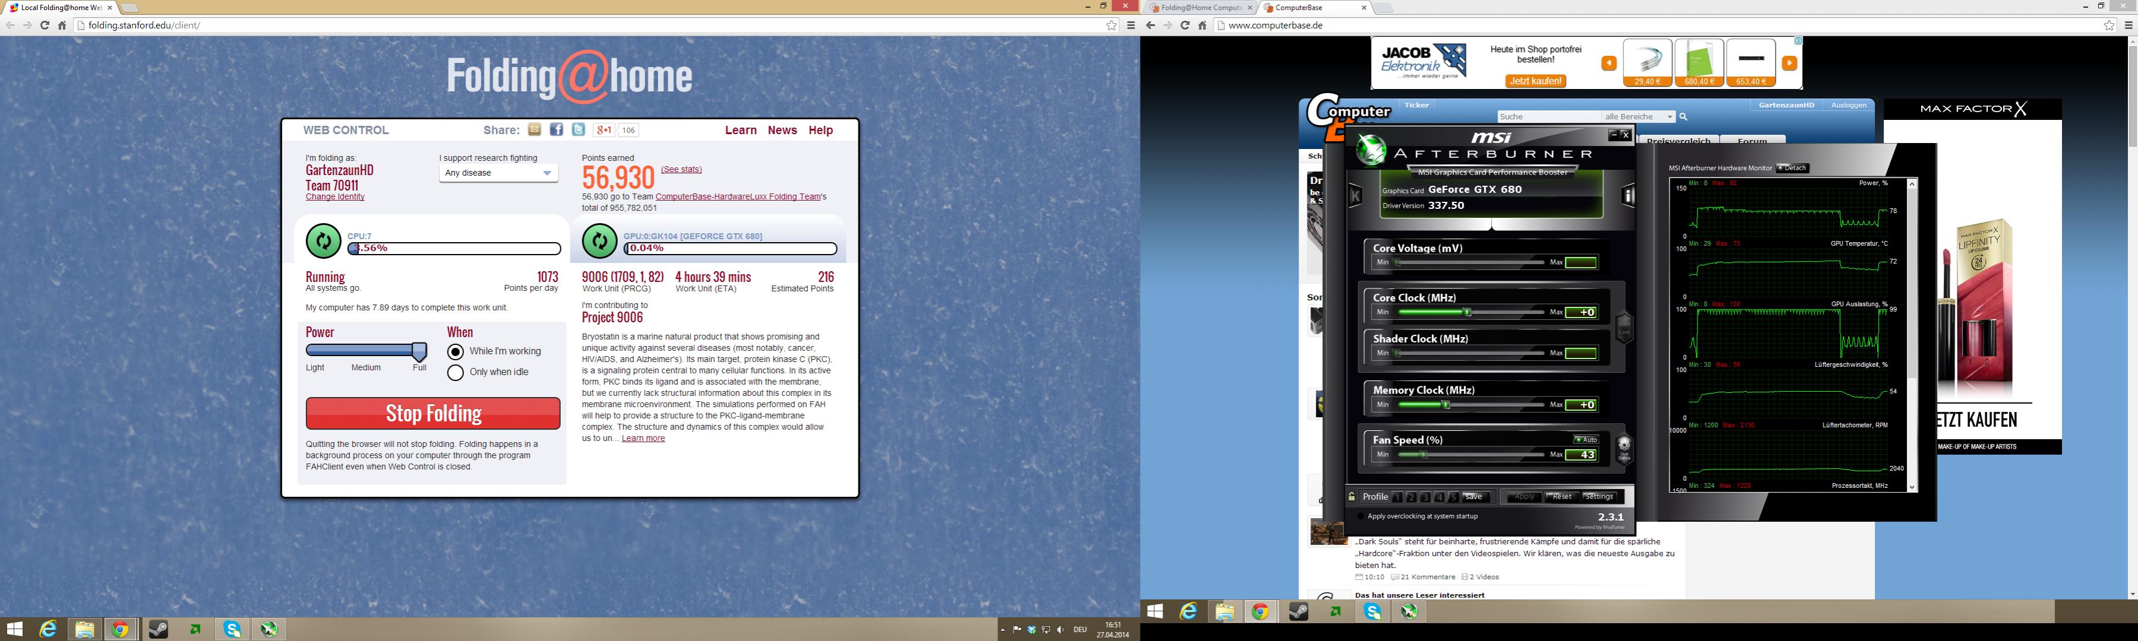The height and width of the screenshot is (641, 2138).
Task: Select 'Only when idle' radio option
Action: (455, 372)
